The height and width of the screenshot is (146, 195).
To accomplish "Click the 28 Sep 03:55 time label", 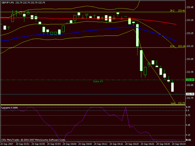I will point(38,144).
